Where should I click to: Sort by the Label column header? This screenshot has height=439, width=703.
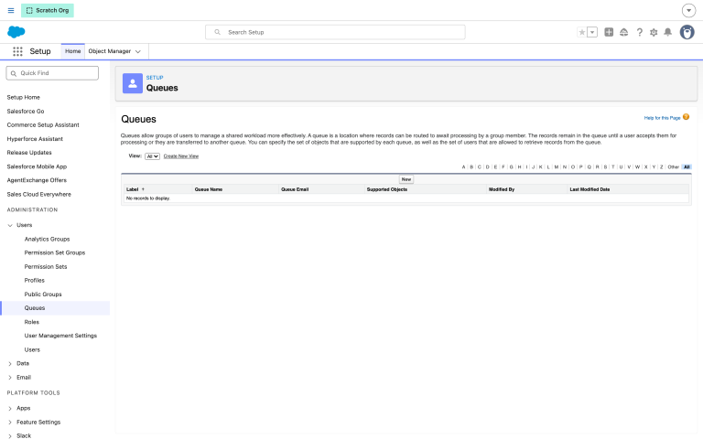(132, 189)
